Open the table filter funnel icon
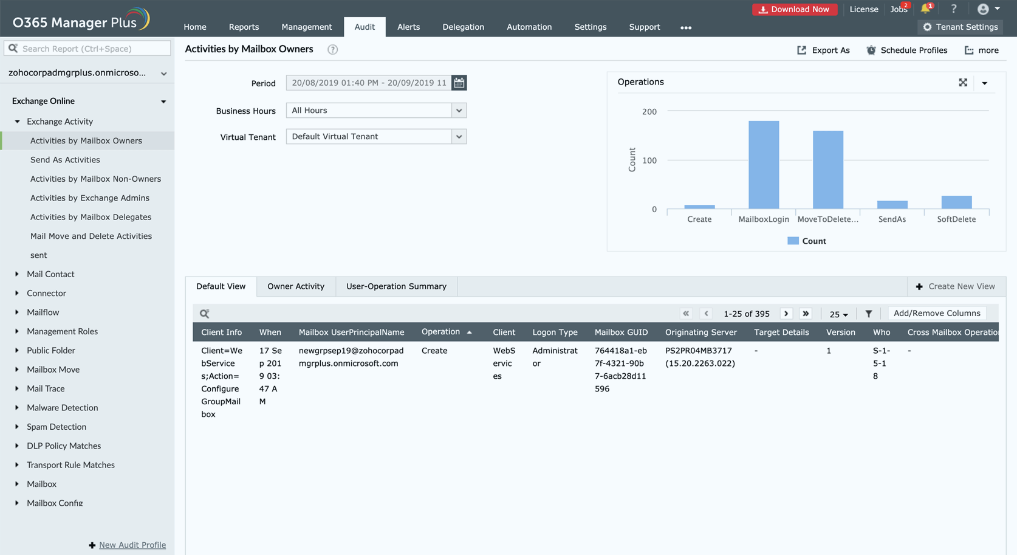The image size is (1017, 555). [869, 314]
